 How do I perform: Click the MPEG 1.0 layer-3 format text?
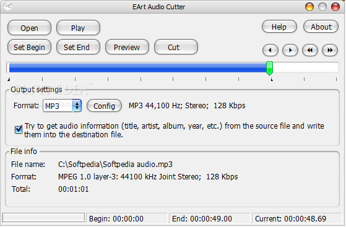click(x=148, y=177)
